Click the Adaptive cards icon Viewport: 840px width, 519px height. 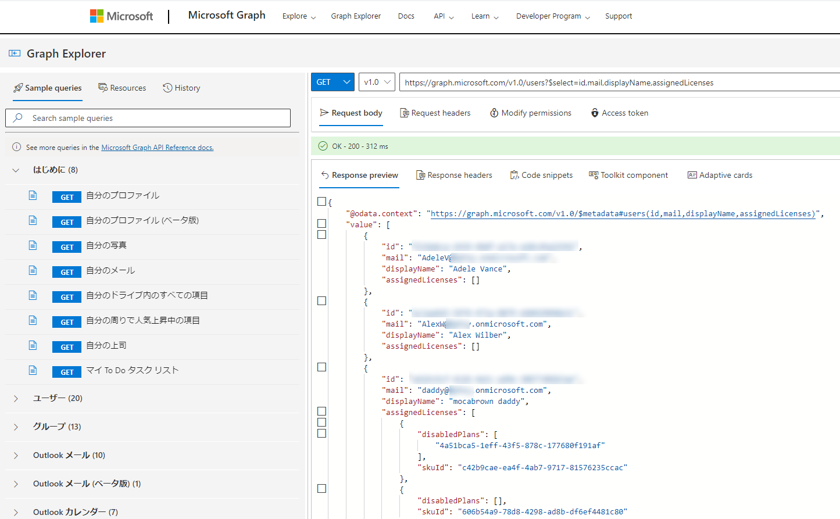point(692,175)
